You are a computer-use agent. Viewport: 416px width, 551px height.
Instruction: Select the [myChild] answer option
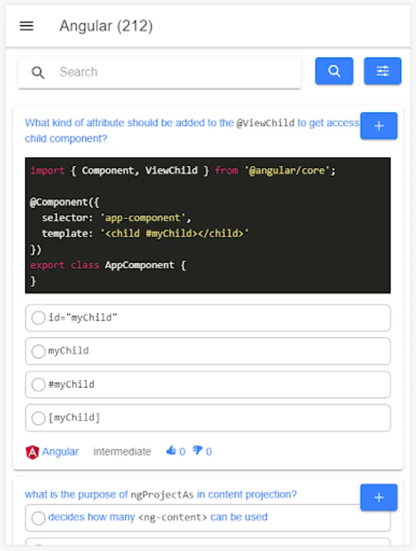208,418
